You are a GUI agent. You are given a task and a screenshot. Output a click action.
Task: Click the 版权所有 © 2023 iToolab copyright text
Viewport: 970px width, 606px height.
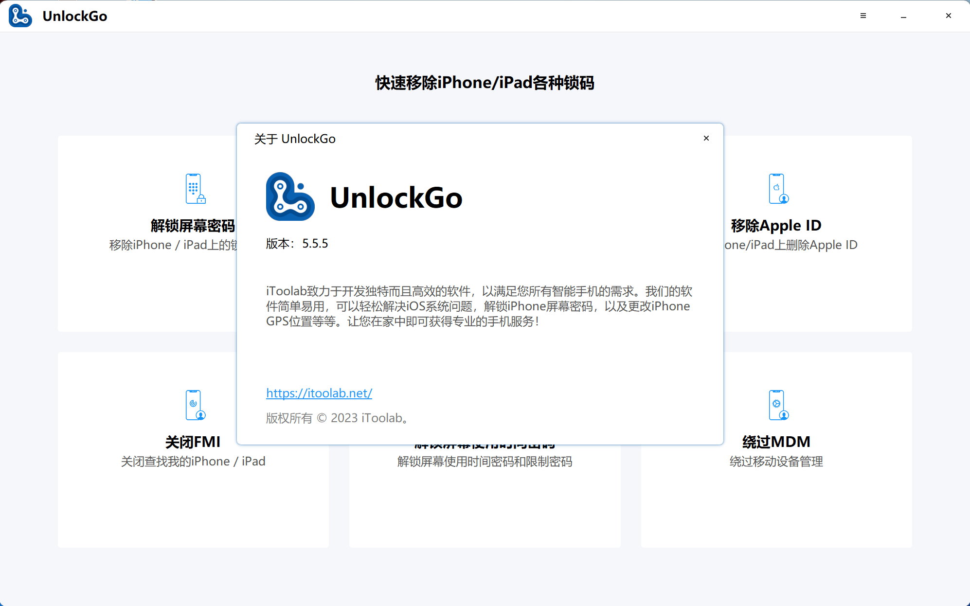click(337, 418)
